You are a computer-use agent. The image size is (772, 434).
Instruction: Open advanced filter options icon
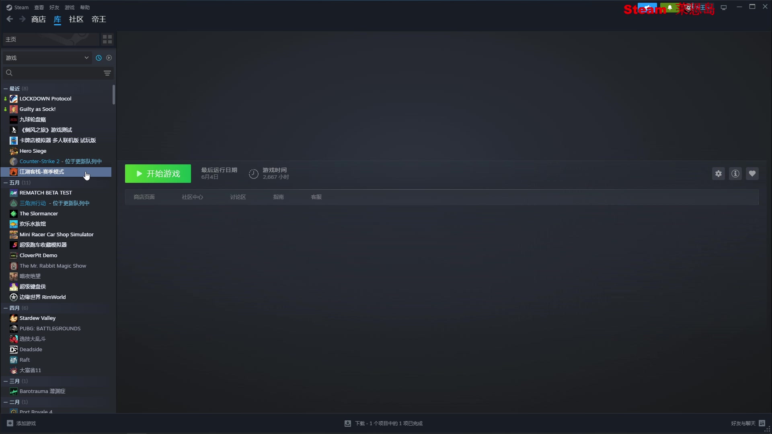click(x=107, y=73)
